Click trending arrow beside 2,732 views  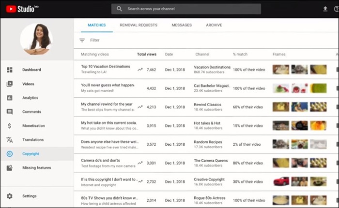tap(140, 181)
